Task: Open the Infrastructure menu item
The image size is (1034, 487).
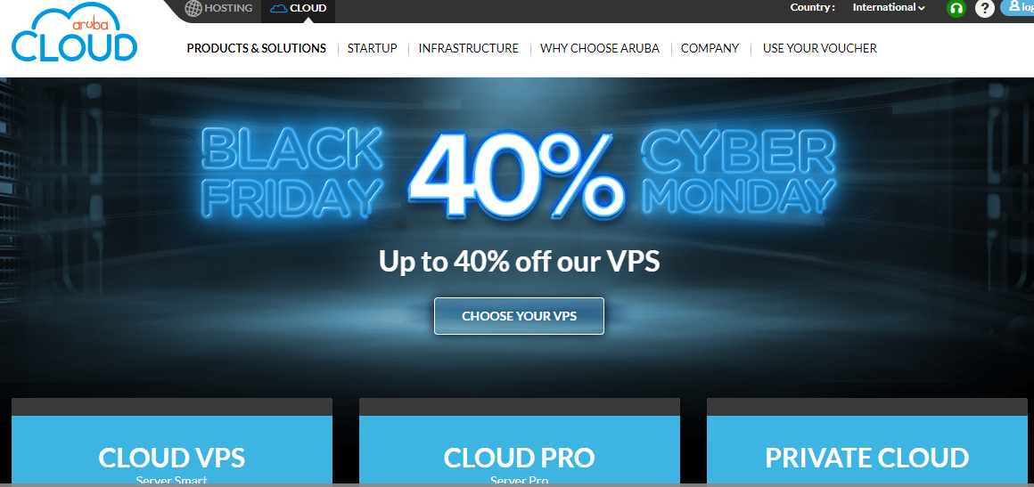Action: click(468, 48)
